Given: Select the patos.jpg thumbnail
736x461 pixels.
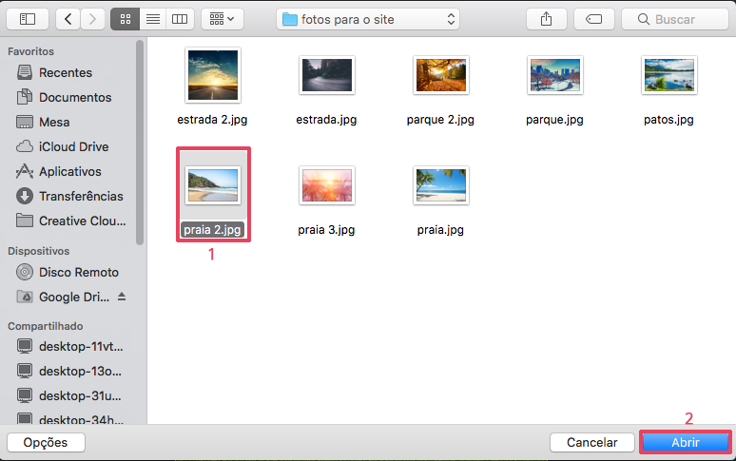Looking at the screenshot, I should (668, 75).
